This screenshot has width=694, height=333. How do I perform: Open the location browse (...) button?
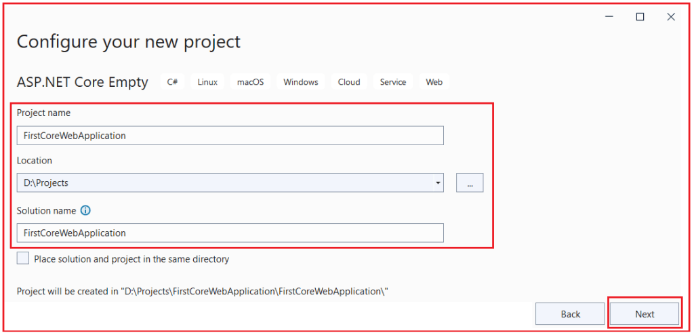(x=470, y=182)
